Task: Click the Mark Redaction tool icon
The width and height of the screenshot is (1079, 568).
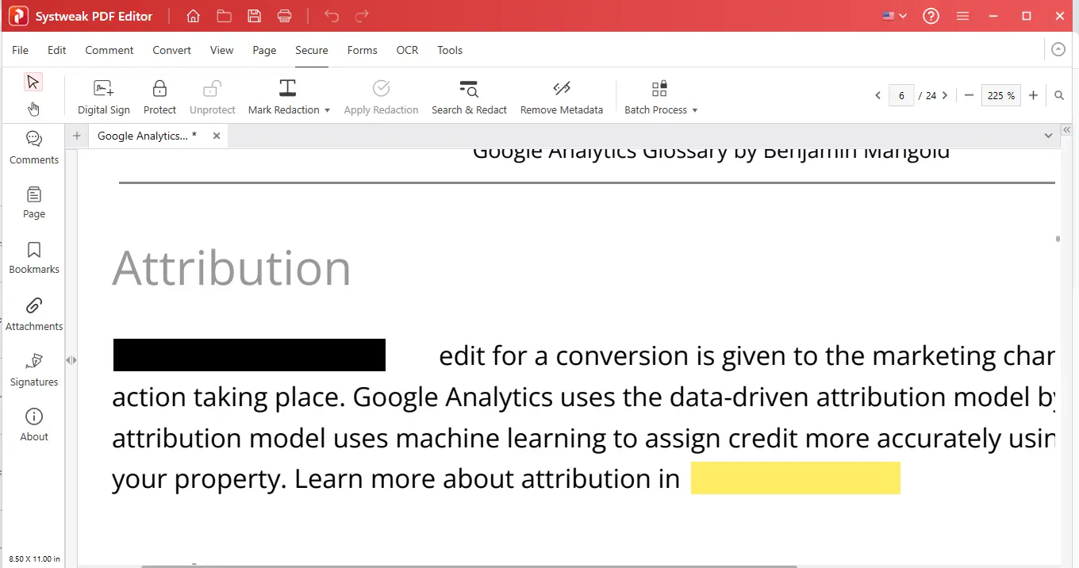Action: (x=287, y=87)
